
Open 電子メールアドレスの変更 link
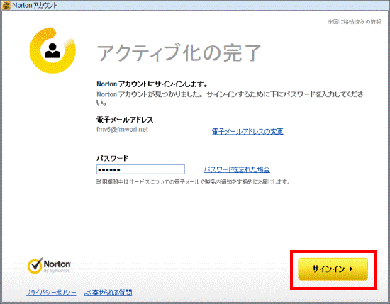pos(247,132)
